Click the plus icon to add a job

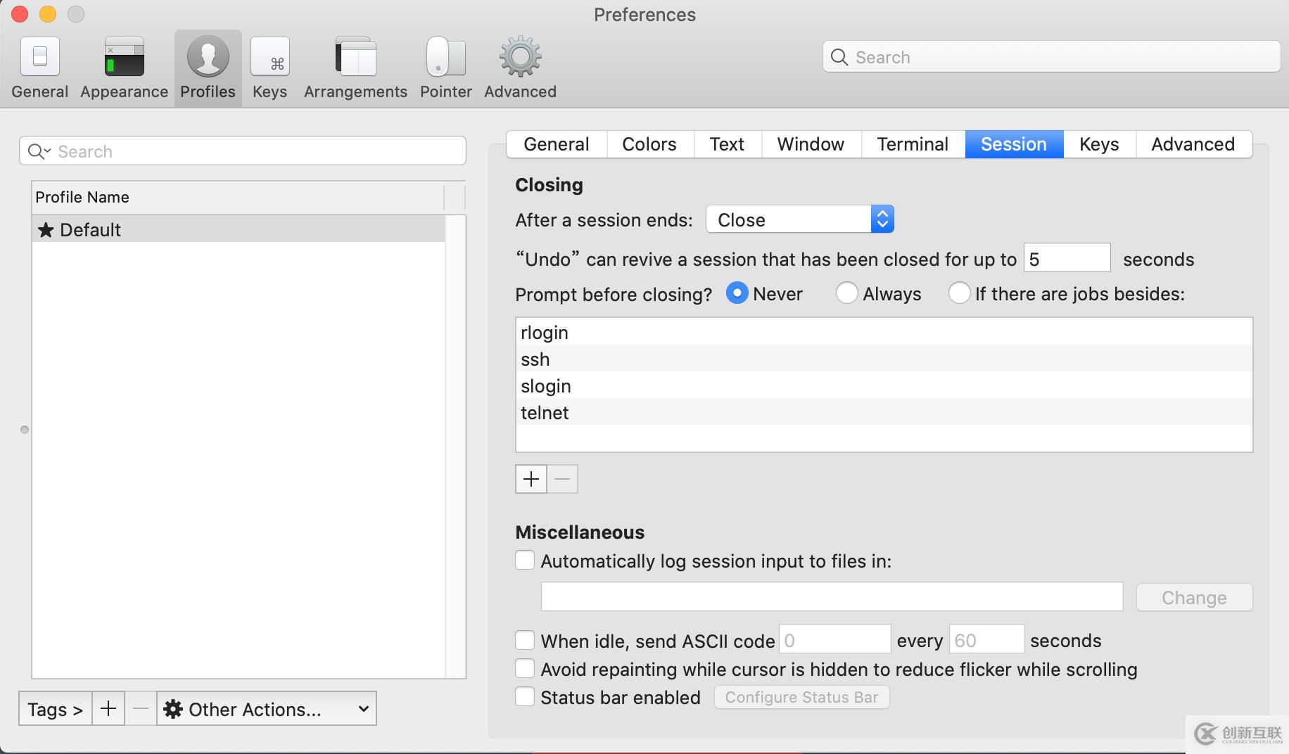[x=531, y=479]
